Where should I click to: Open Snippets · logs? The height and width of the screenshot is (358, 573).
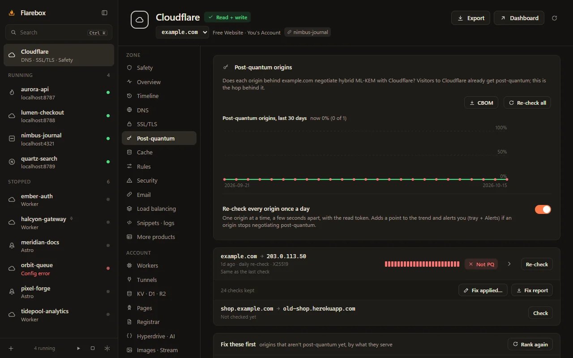(x=159, y=223)
